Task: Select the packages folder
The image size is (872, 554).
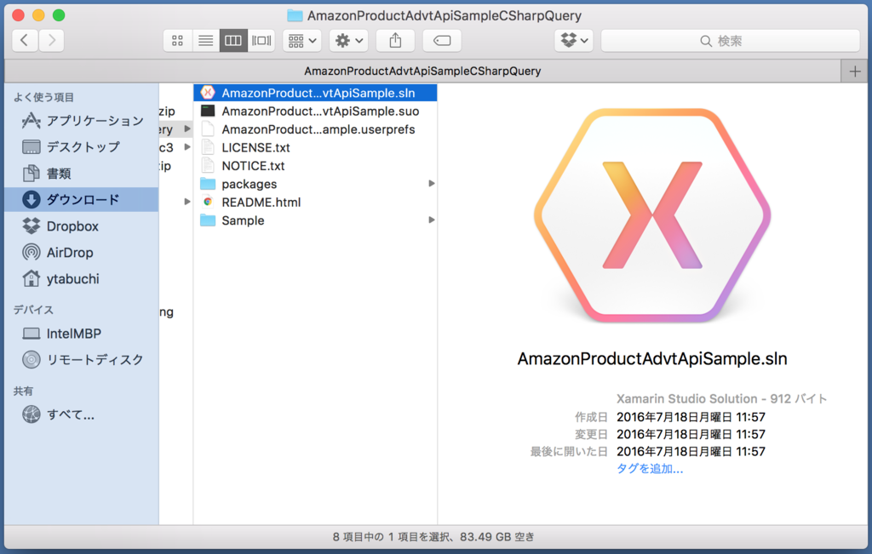Action: pos(315,184)
